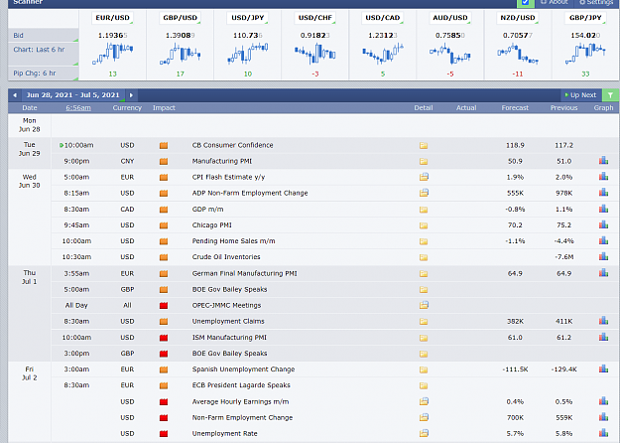Show graph for ISM Manufacturing PMI
The width and height of the screenshot is (620, 443).
pos(603,337)
